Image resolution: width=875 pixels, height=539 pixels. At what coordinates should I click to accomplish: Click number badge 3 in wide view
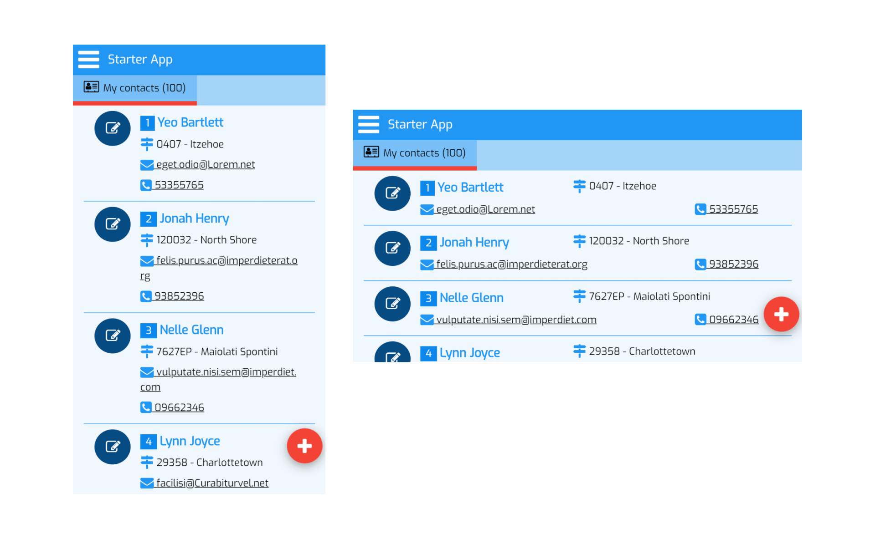pyautogui.click(x=428, y=299)
